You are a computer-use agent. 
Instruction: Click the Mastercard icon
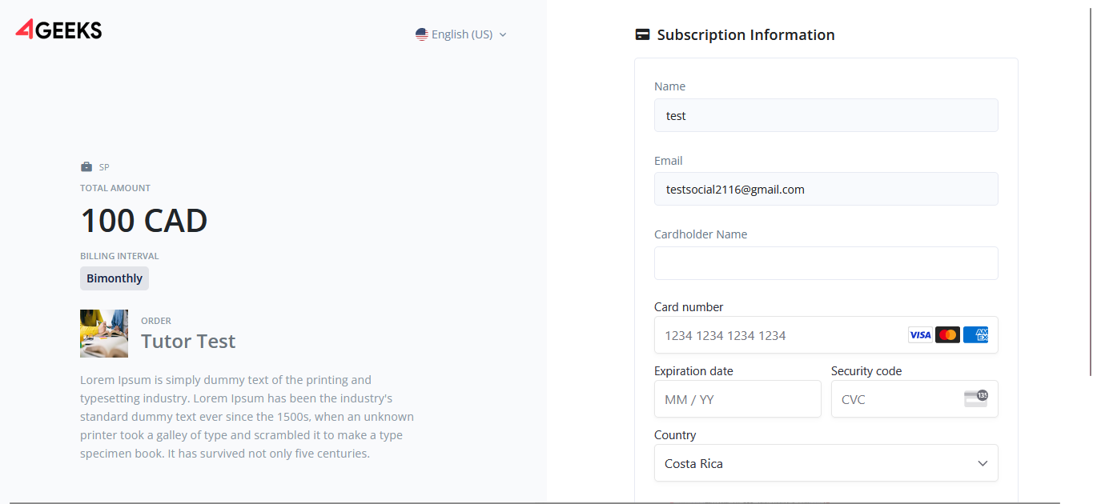pos(947,335)
